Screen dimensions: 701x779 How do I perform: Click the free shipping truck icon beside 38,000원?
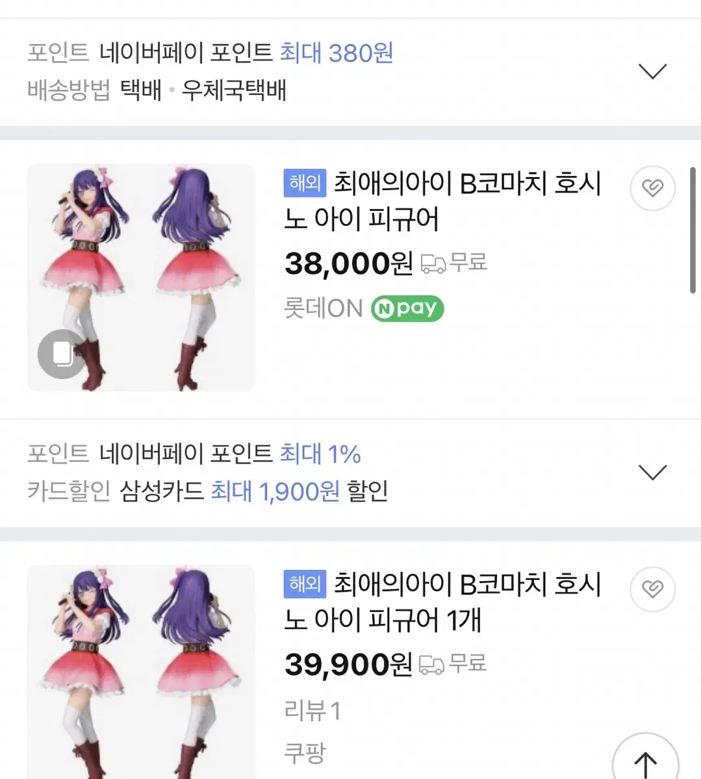point(433,264)
